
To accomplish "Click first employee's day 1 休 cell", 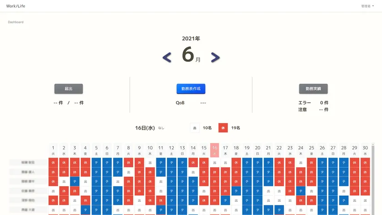I will point(53,162).
